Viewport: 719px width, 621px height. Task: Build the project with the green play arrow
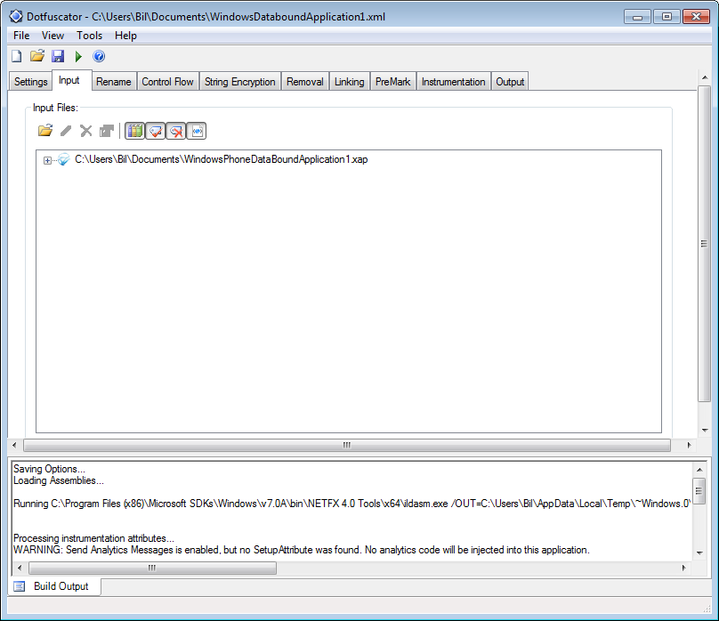click(x=78, y=56)
